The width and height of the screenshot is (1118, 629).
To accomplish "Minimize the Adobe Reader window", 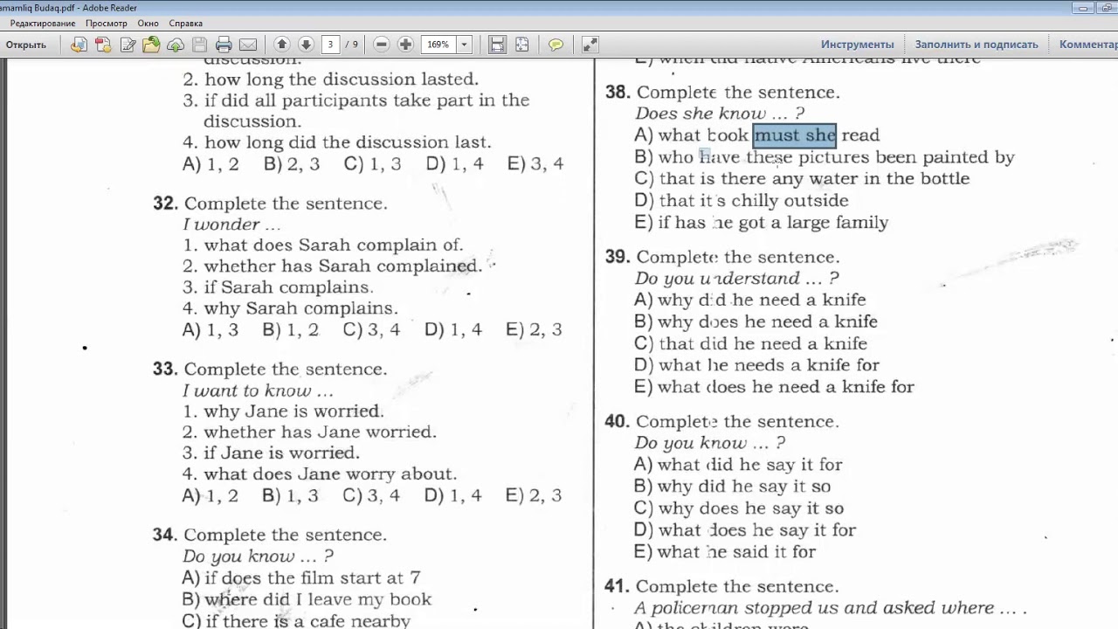I will point(1084,7).
